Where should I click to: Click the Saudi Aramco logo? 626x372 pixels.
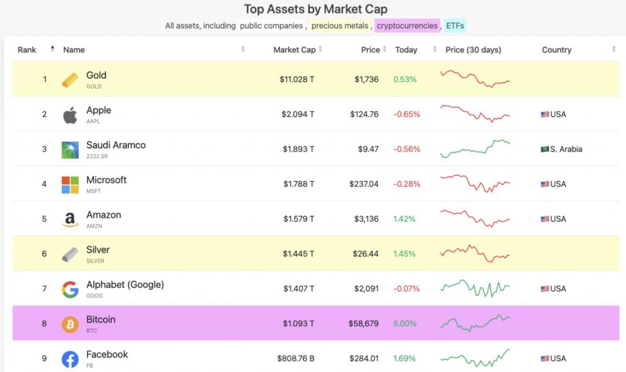tap(70, 150)
